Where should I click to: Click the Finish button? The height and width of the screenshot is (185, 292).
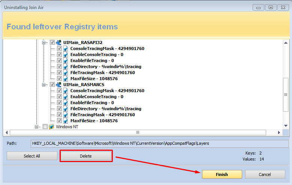click(222, 174)
